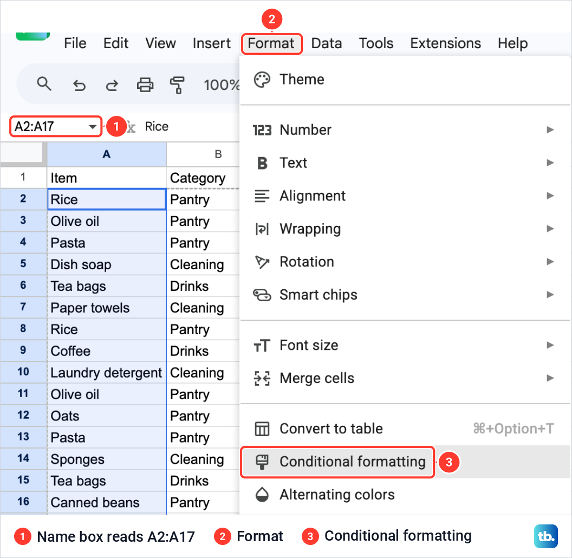Click the Oats cell
This screenshot has width=572, height=558.
coord(107,416)
